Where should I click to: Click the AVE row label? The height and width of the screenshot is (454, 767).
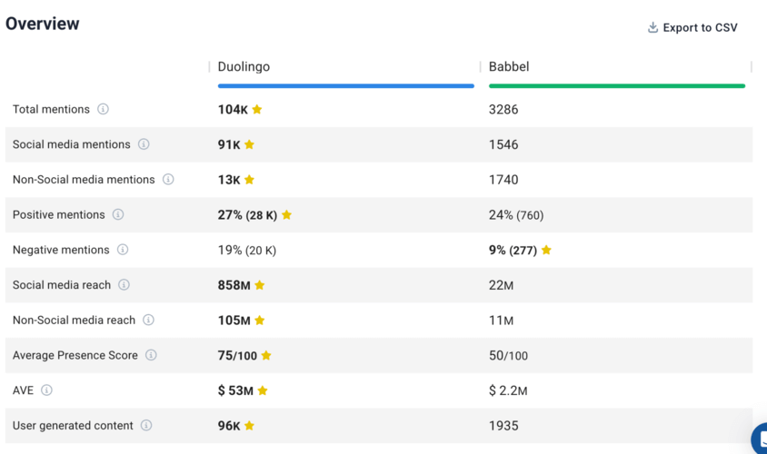23,390
